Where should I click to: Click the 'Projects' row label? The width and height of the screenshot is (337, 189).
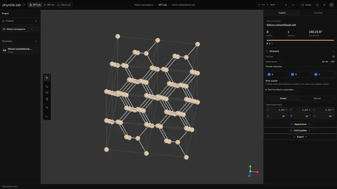click(10, 21)
